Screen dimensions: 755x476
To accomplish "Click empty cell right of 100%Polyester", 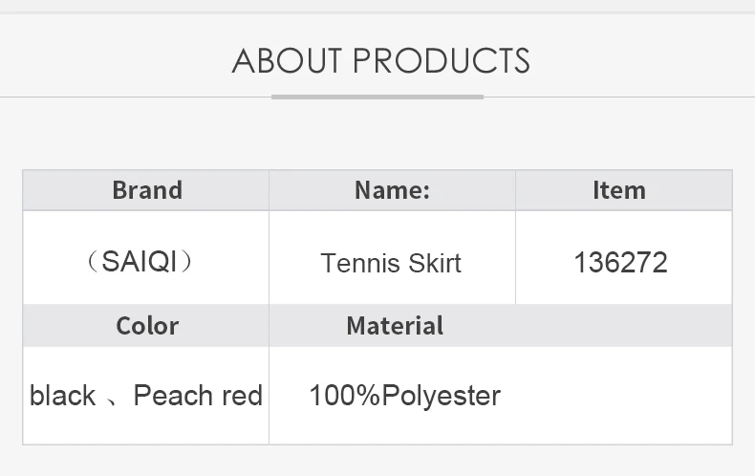I will click(x=621, y=396).
